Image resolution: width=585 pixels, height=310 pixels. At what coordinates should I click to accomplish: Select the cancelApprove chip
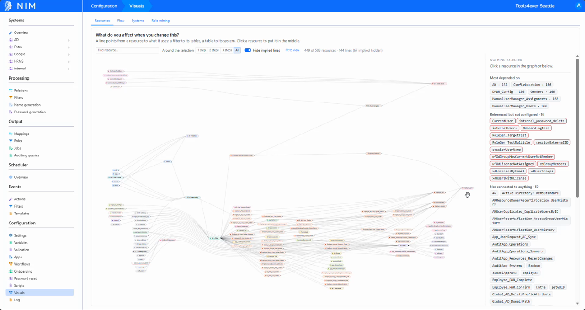(504, 273)
